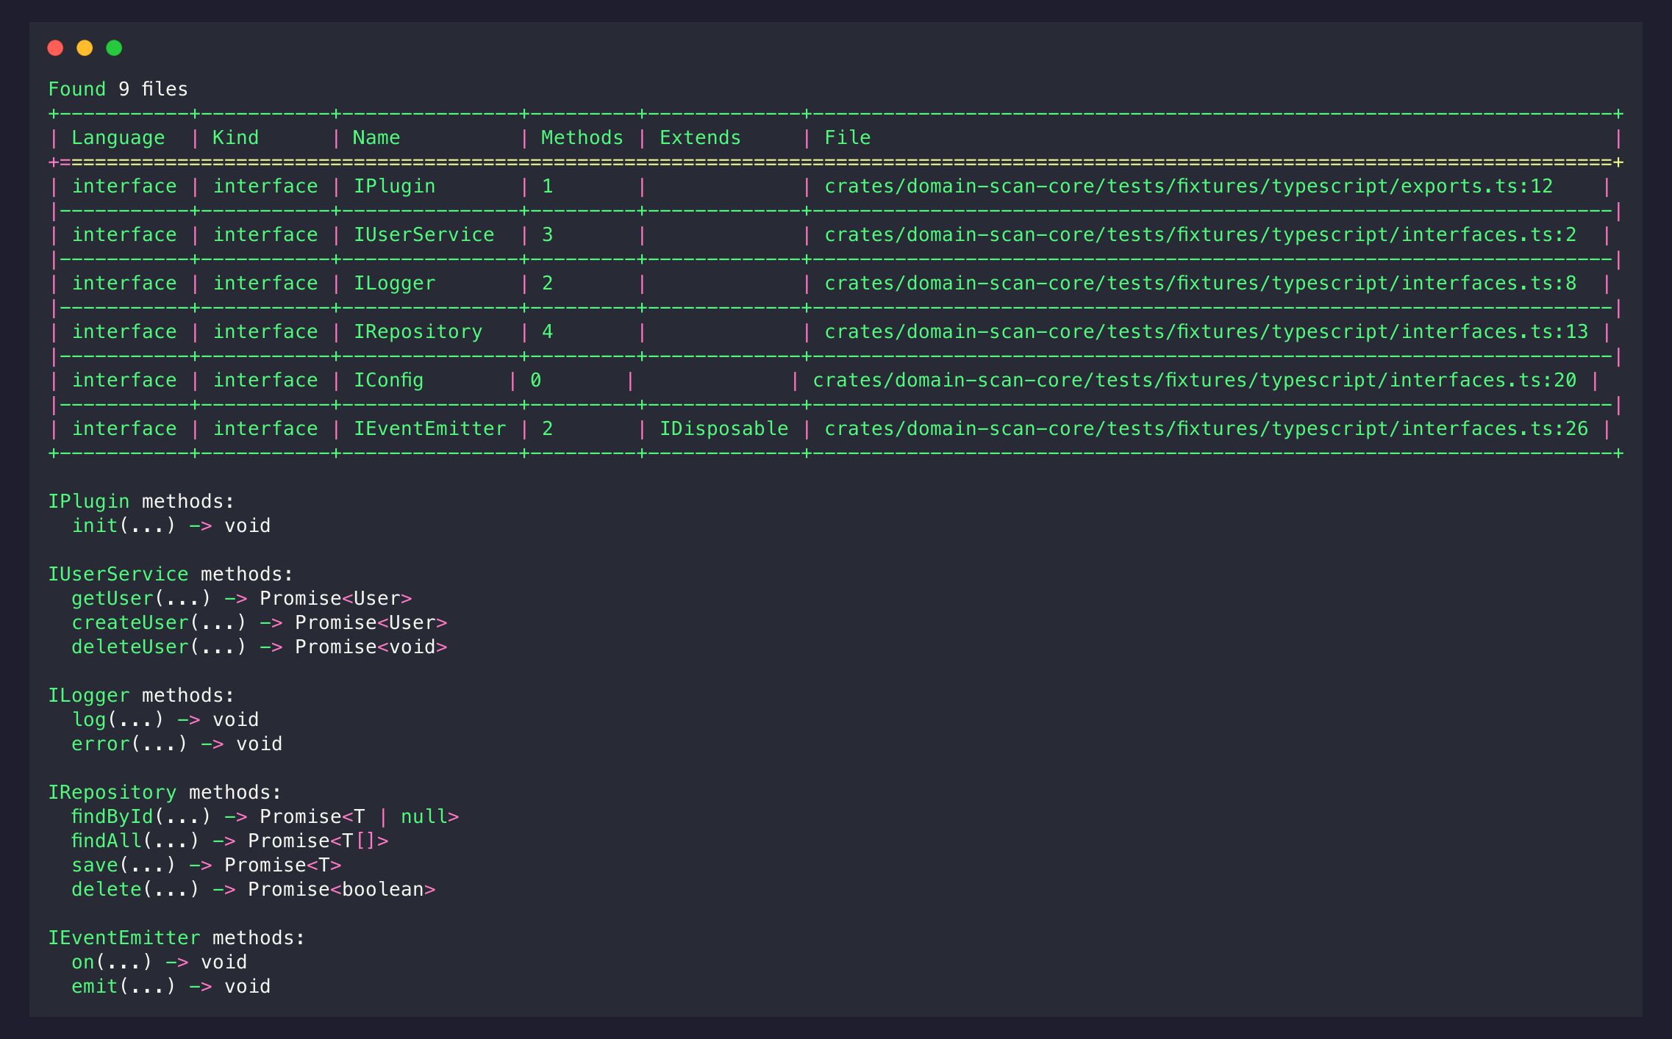Click the ILogger interface name
This screenshot has height=1039, width=1672.
tap(394, 283)
